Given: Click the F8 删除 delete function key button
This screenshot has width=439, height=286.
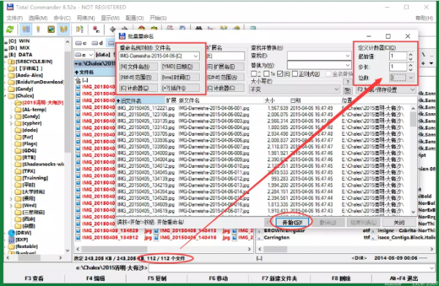Looking at the screenshot, I should point(341,279).
